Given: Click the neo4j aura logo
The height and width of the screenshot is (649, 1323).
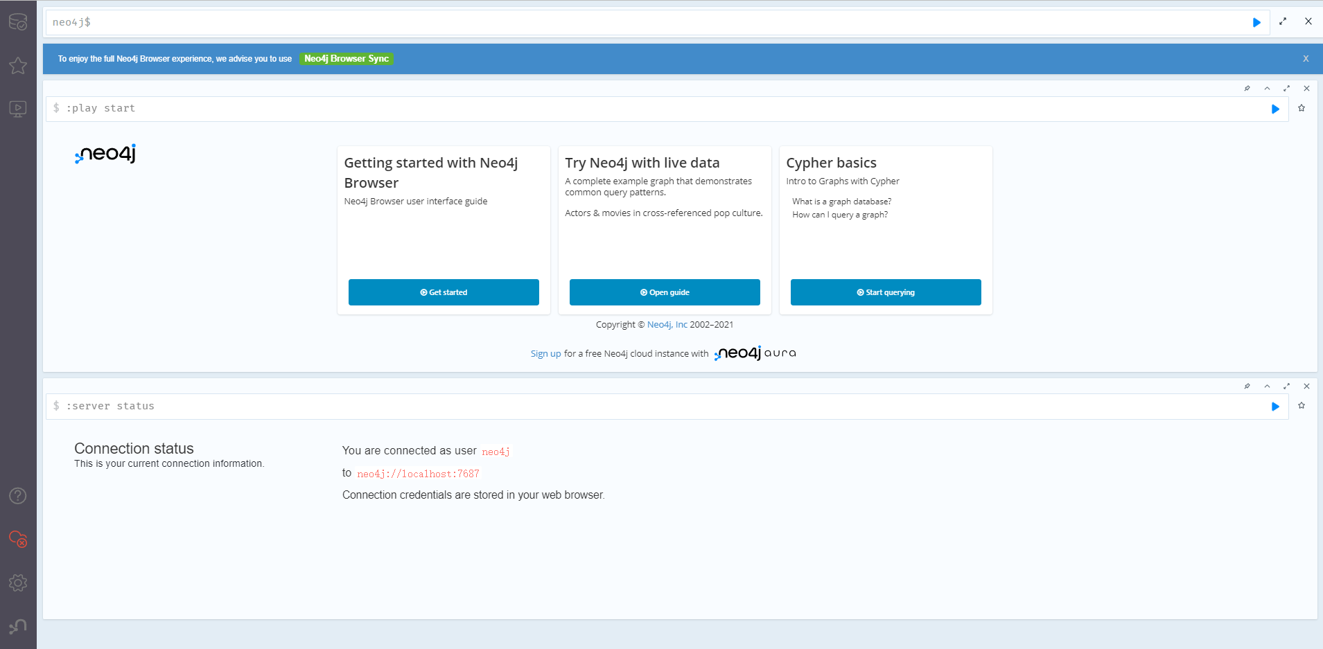Looking at the screenshot, I should click(755, 353).
